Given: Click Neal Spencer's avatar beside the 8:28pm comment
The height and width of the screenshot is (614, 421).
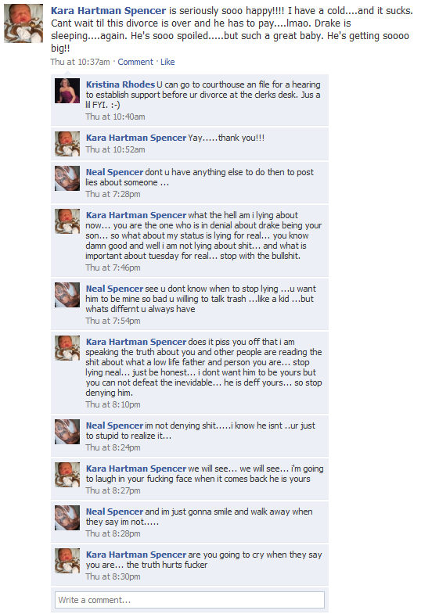Looking at the screenshot, I should pyautogui.click(x=67, y=518).
